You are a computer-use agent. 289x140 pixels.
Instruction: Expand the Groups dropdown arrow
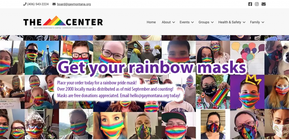pyautogui.click(x=212, y=22)
